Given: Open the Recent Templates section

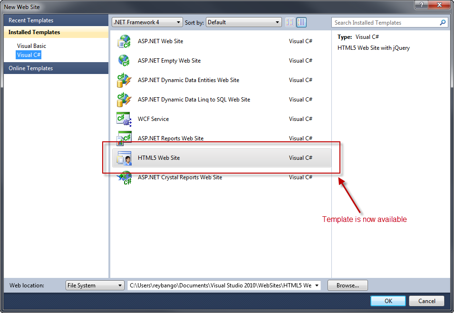Looking at the screenshot, I should tap(56, 20).
